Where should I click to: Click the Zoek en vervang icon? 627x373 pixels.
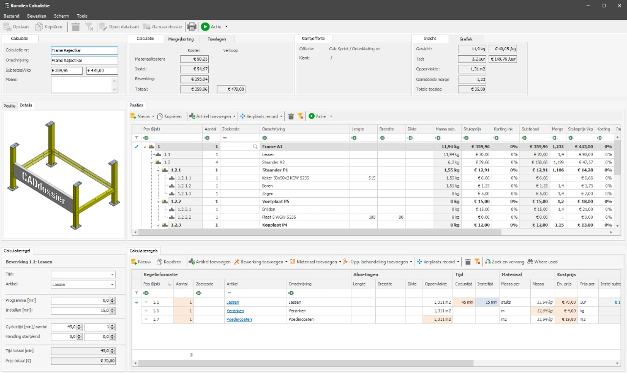click(x=488, y=262)
